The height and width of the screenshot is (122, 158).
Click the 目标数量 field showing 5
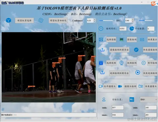(x=151, y=29)
